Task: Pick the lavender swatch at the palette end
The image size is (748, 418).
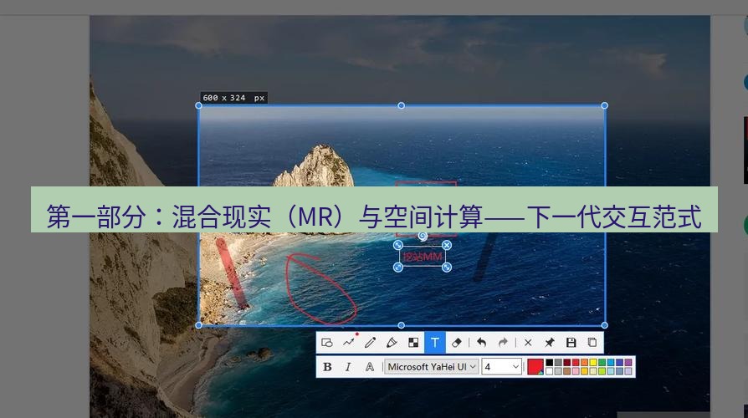Action: 628,371
